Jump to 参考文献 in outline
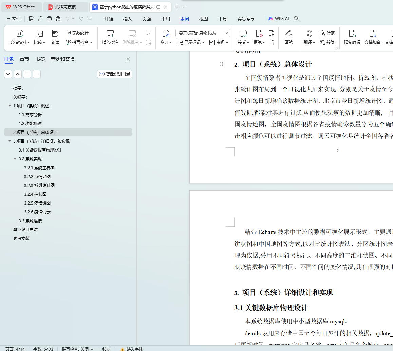Screen dimensions: 393x351 point(21,238)
